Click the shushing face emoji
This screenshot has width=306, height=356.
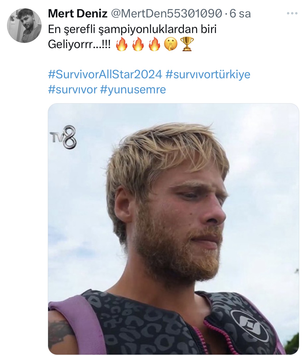pyautogui.click(x=171, y=44)
